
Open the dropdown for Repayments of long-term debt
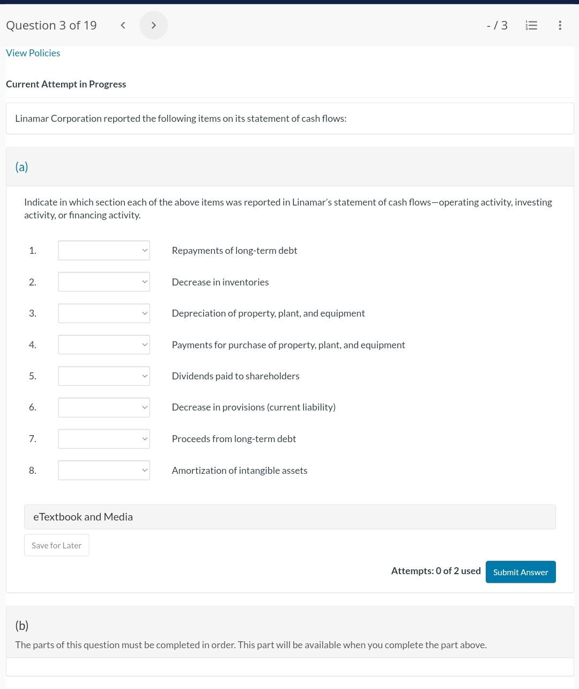pyautogui.click(x=103, y=250)
